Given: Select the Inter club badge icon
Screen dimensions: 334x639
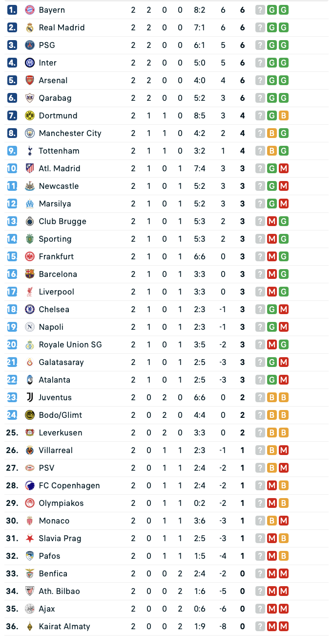Looking at the screenshot, I should tap(30, 63).
